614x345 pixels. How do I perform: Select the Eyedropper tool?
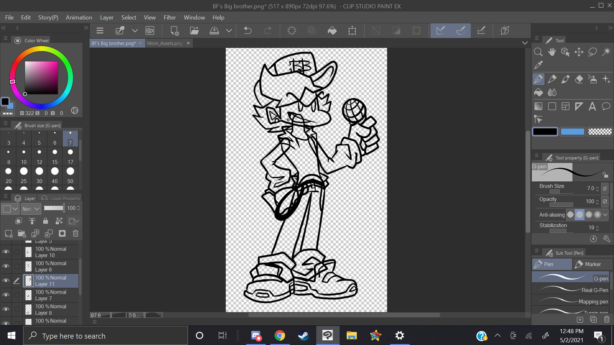[539, 65]
